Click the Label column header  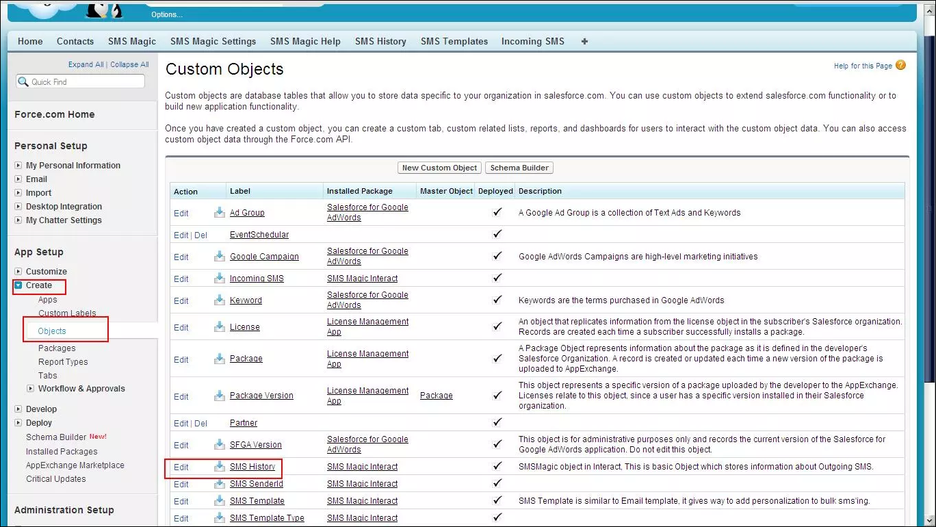coord(240,191)
